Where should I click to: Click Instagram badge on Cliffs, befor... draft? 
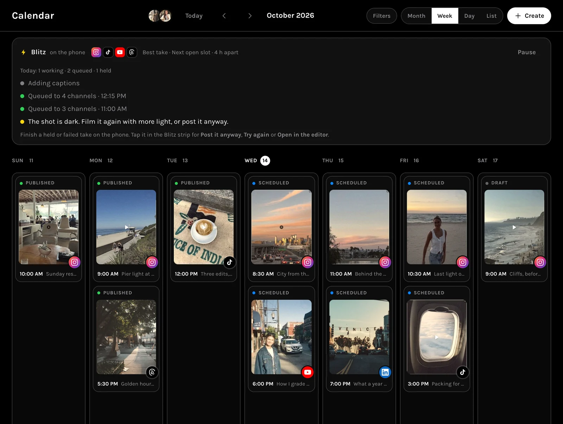(x=540, y=262)
